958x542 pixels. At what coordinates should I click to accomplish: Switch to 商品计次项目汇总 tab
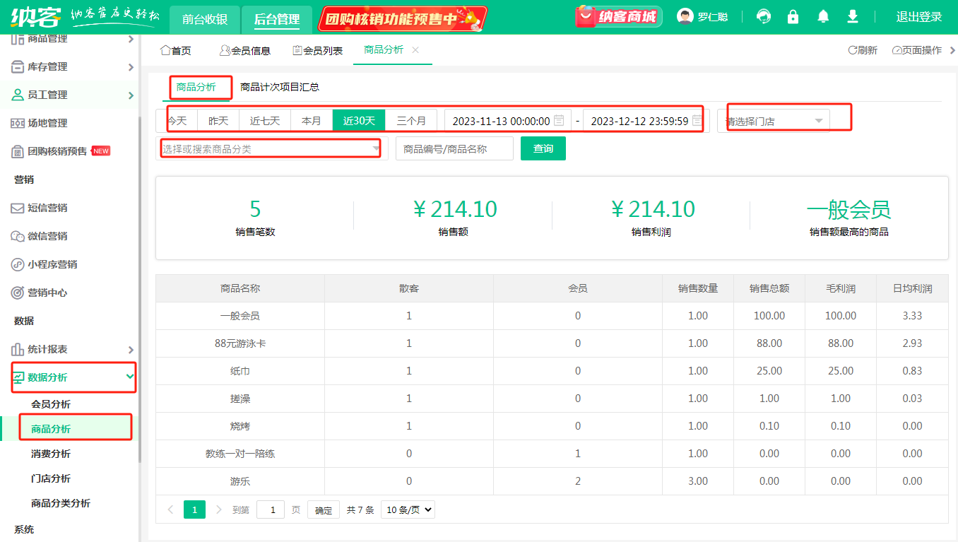click(280, 87)
